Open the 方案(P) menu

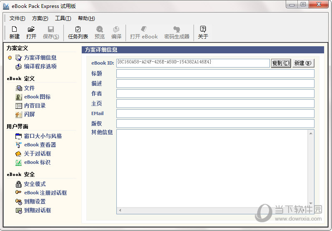(x=40, y=18)
